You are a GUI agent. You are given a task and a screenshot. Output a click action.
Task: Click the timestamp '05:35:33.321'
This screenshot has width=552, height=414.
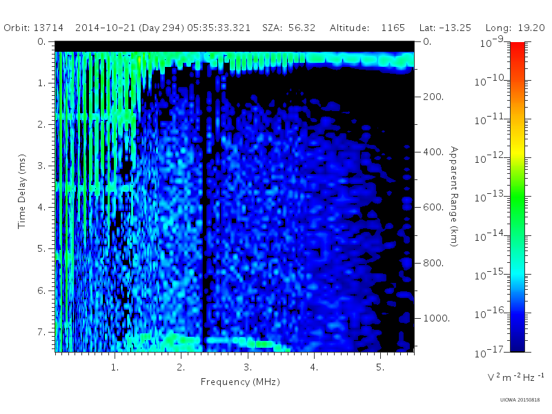pos(219,28)
